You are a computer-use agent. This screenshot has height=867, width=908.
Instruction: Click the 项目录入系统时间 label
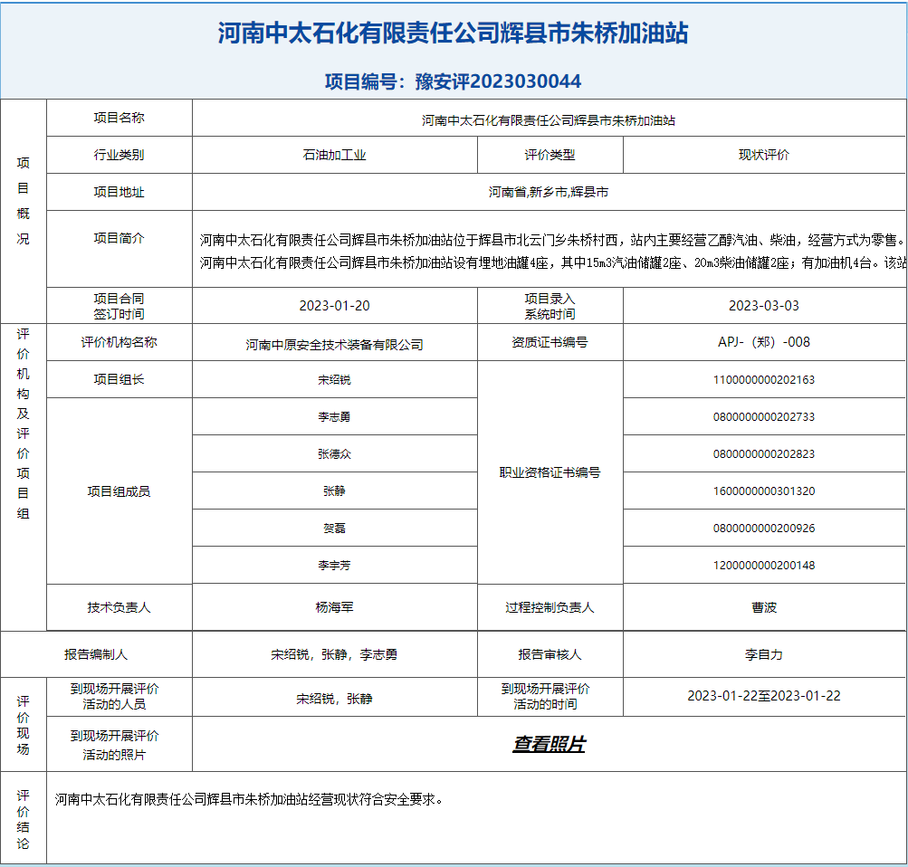coord(550,306)
